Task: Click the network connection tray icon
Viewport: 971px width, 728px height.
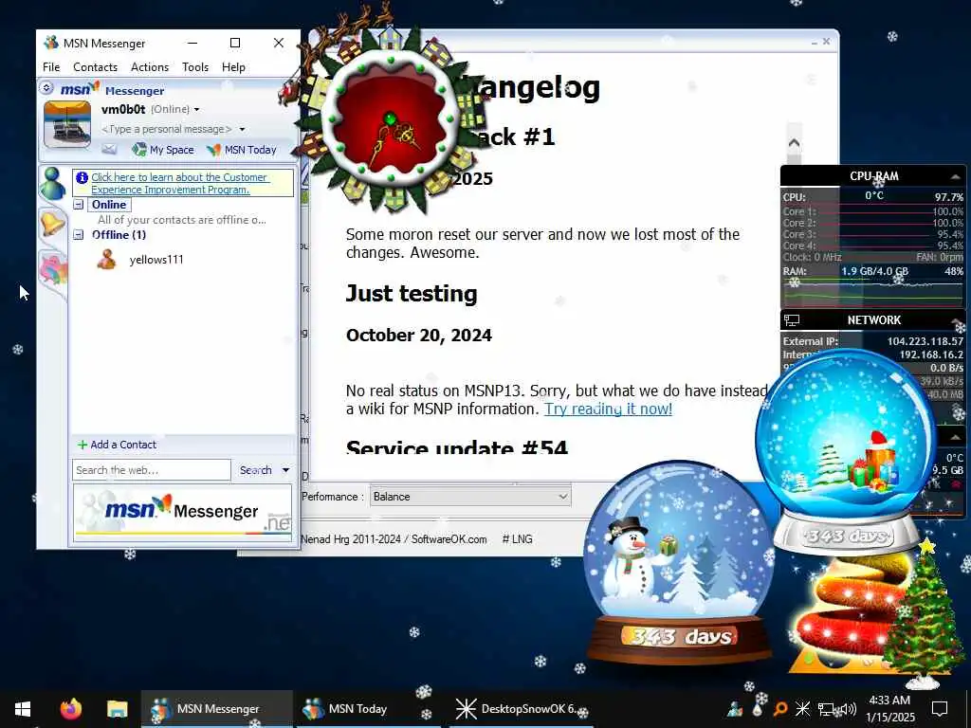Action: point(826,708)
